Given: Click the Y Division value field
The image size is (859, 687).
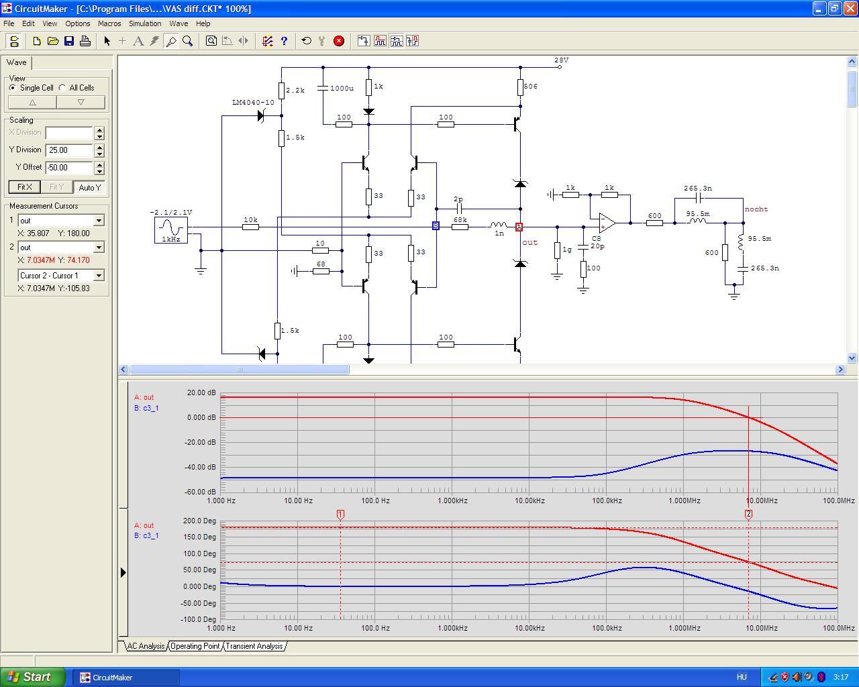Looking at the screenshot, I should coord(69,150).
